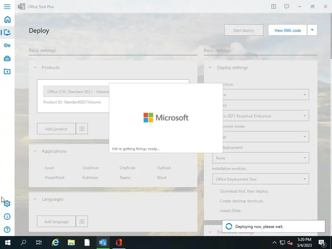Click the We're getting things ready text

pyautogui.click(x=136, y=149)
